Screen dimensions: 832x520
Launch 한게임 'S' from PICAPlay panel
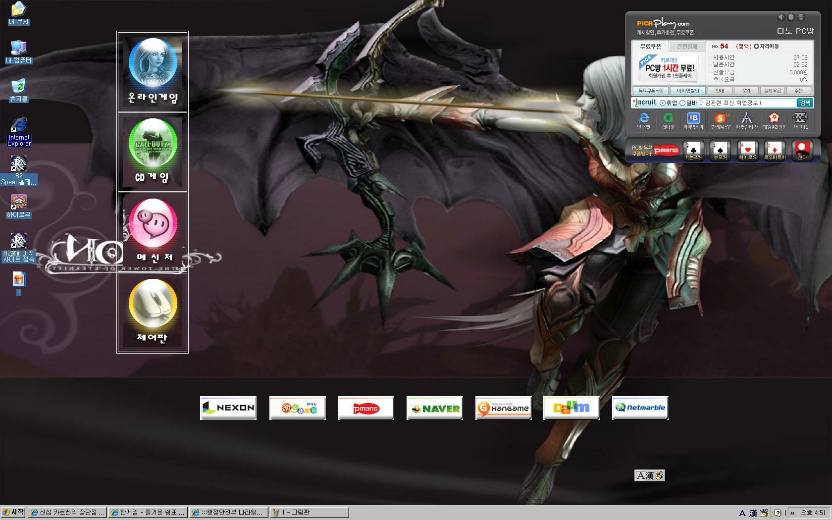pos(721,121)
